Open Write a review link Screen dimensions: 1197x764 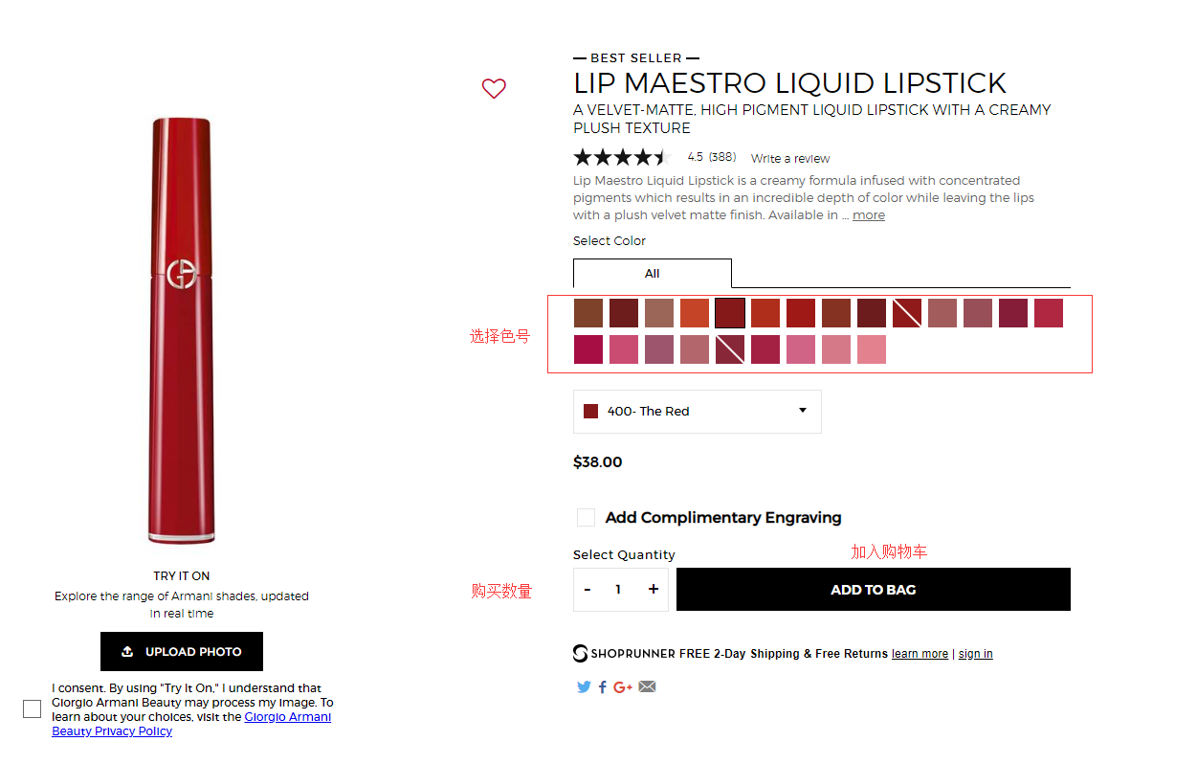790,159
